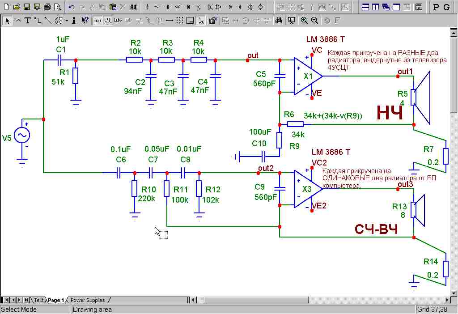Pick the diode component icon
This screenshot has height=314, width=458.
(x=188, y=7)
